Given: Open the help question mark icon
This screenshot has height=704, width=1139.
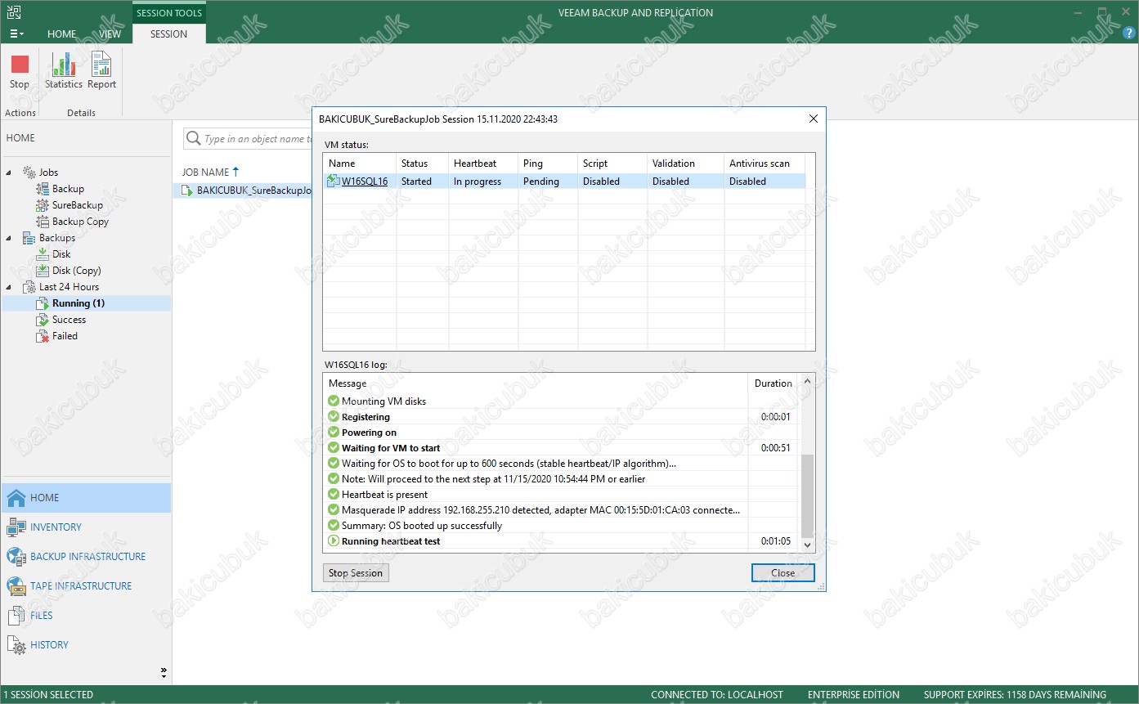Looking at the screenshot, I should pos(1129,34).
